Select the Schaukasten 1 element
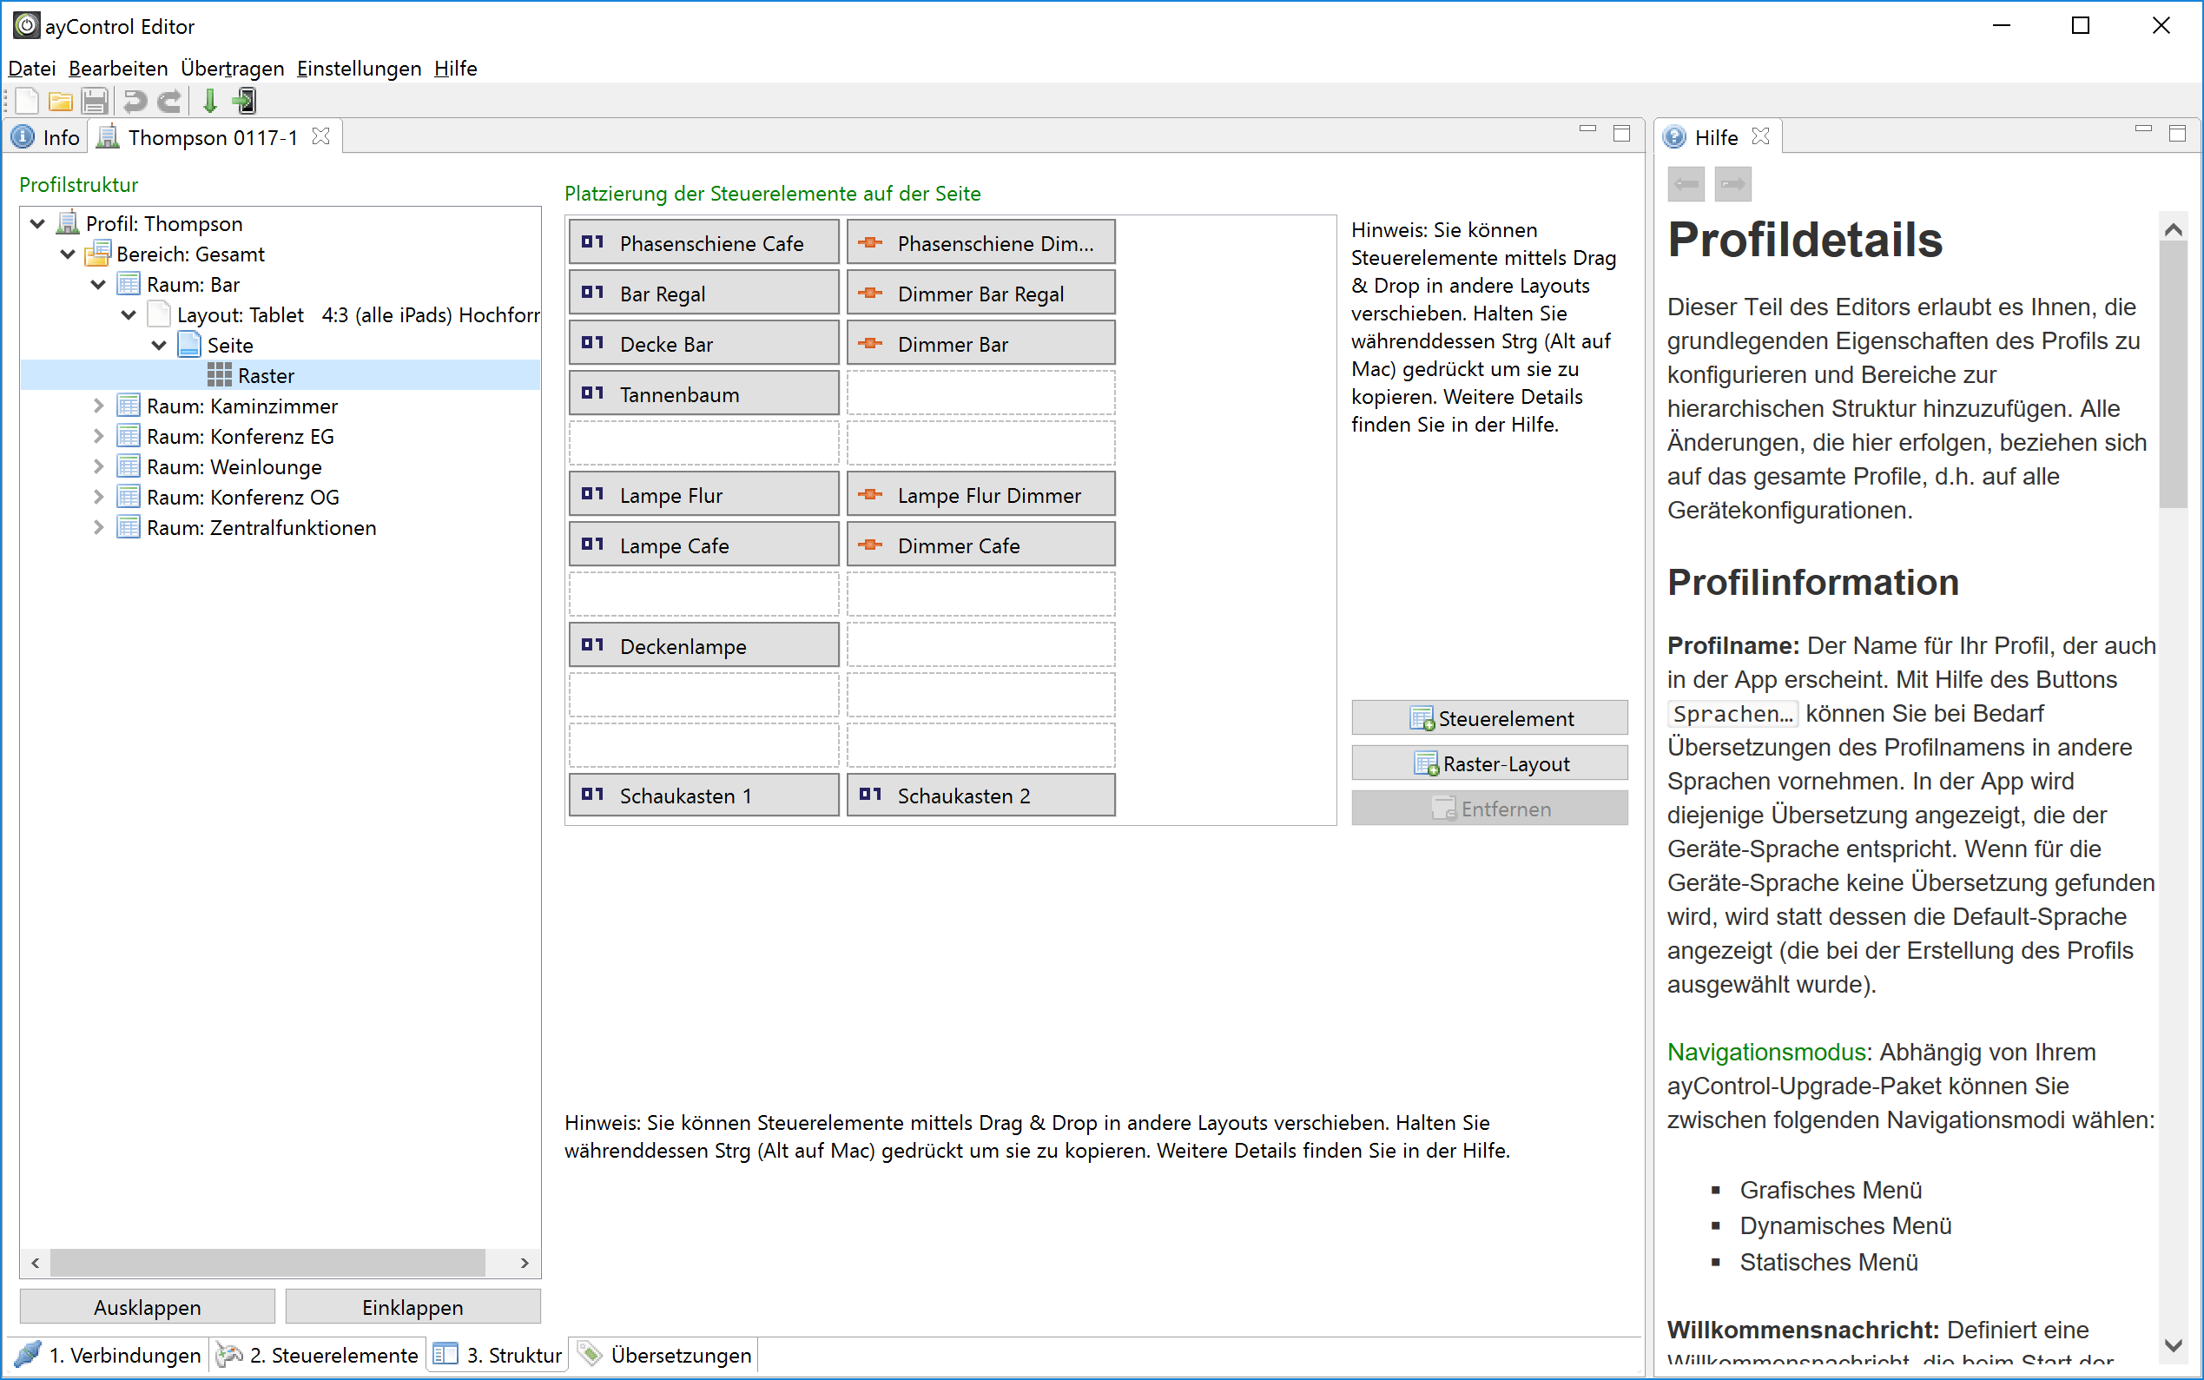 [703, 795]
